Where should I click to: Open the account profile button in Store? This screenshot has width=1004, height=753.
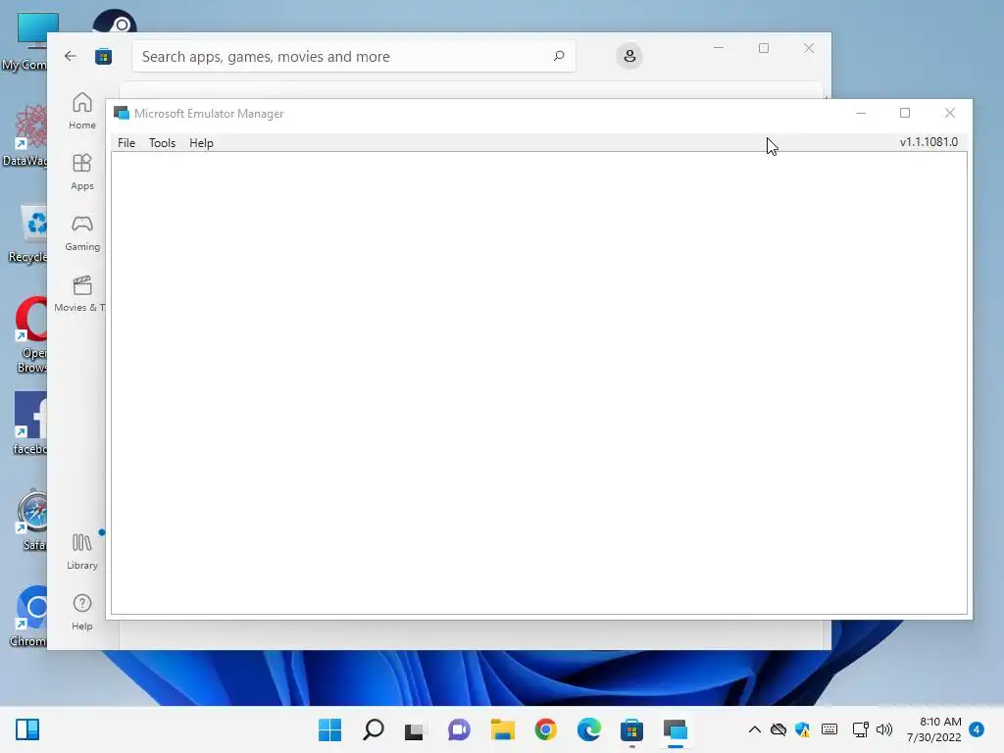point(629,56)
